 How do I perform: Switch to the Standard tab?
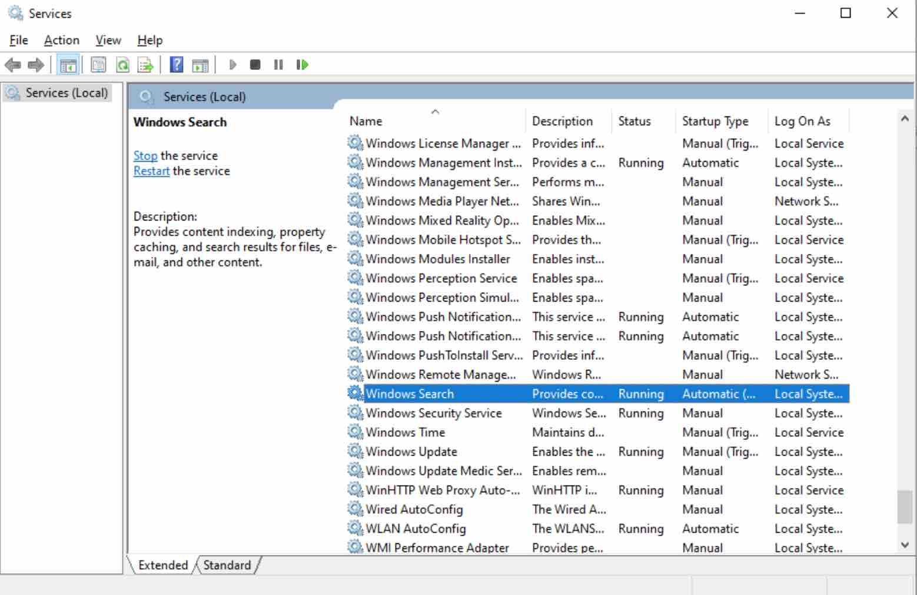pyautogui.click(x=227, y=565)
